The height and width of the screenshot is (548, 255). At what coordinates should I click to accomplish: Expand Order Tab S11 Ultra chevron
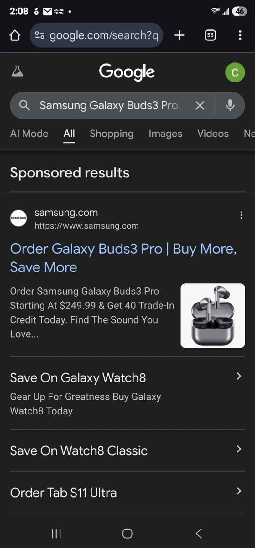point(239,491)
